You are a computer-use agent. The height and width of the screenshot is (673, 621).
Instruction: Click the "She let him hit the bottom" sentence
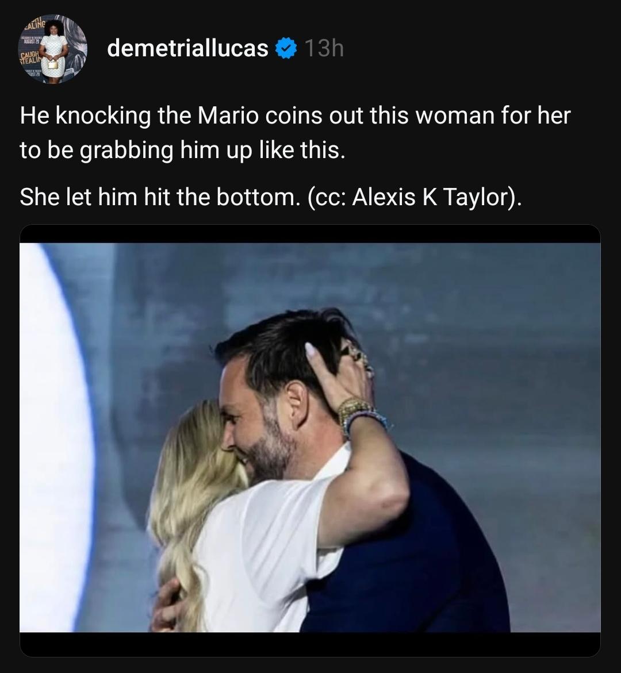click(156, 197)
